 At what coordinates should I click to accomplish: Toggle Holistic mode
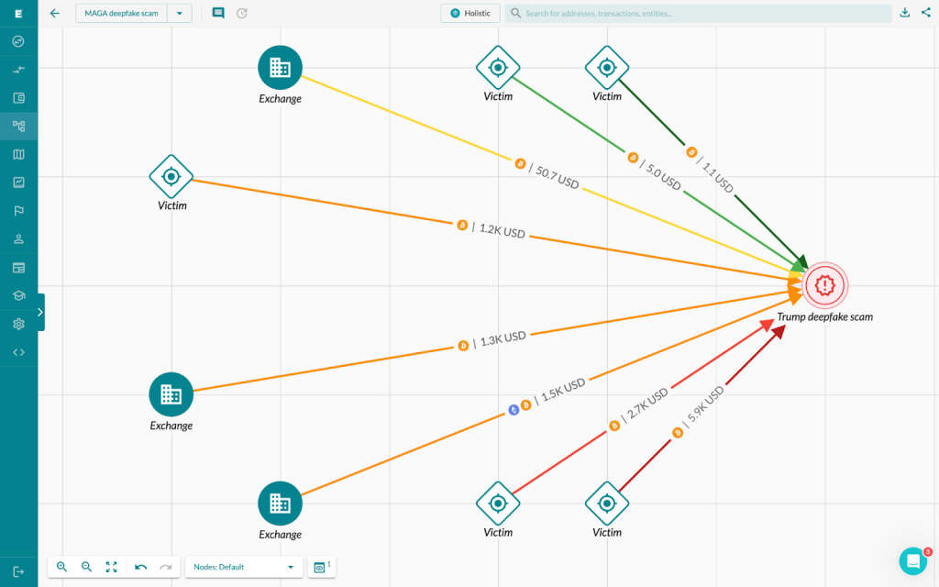pos(469,13)
